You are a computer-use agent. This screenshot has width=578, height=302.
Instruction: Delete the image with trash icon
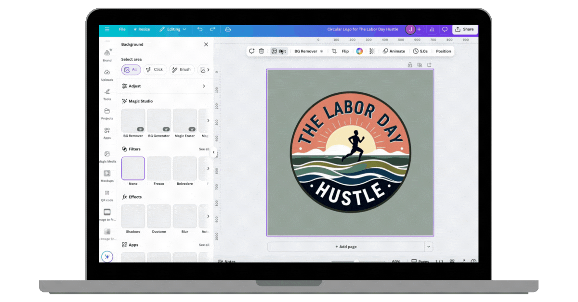pyautogui.click(x=262, y=51)
